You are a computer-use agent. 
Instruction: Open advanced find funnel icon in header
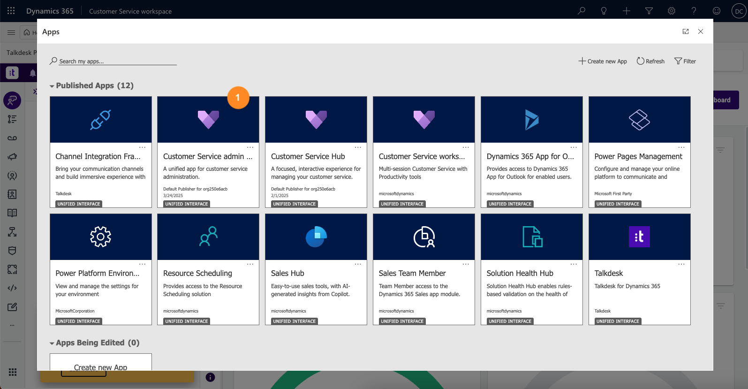[649, 11]
